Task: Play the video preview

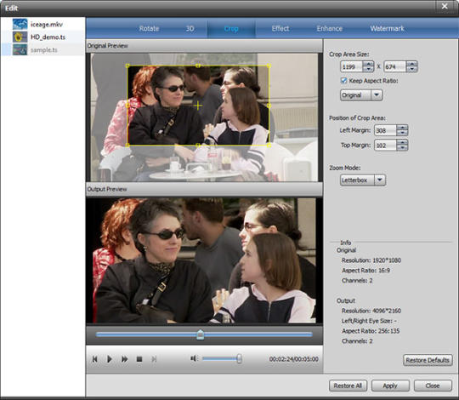Action: click(110, 359)
